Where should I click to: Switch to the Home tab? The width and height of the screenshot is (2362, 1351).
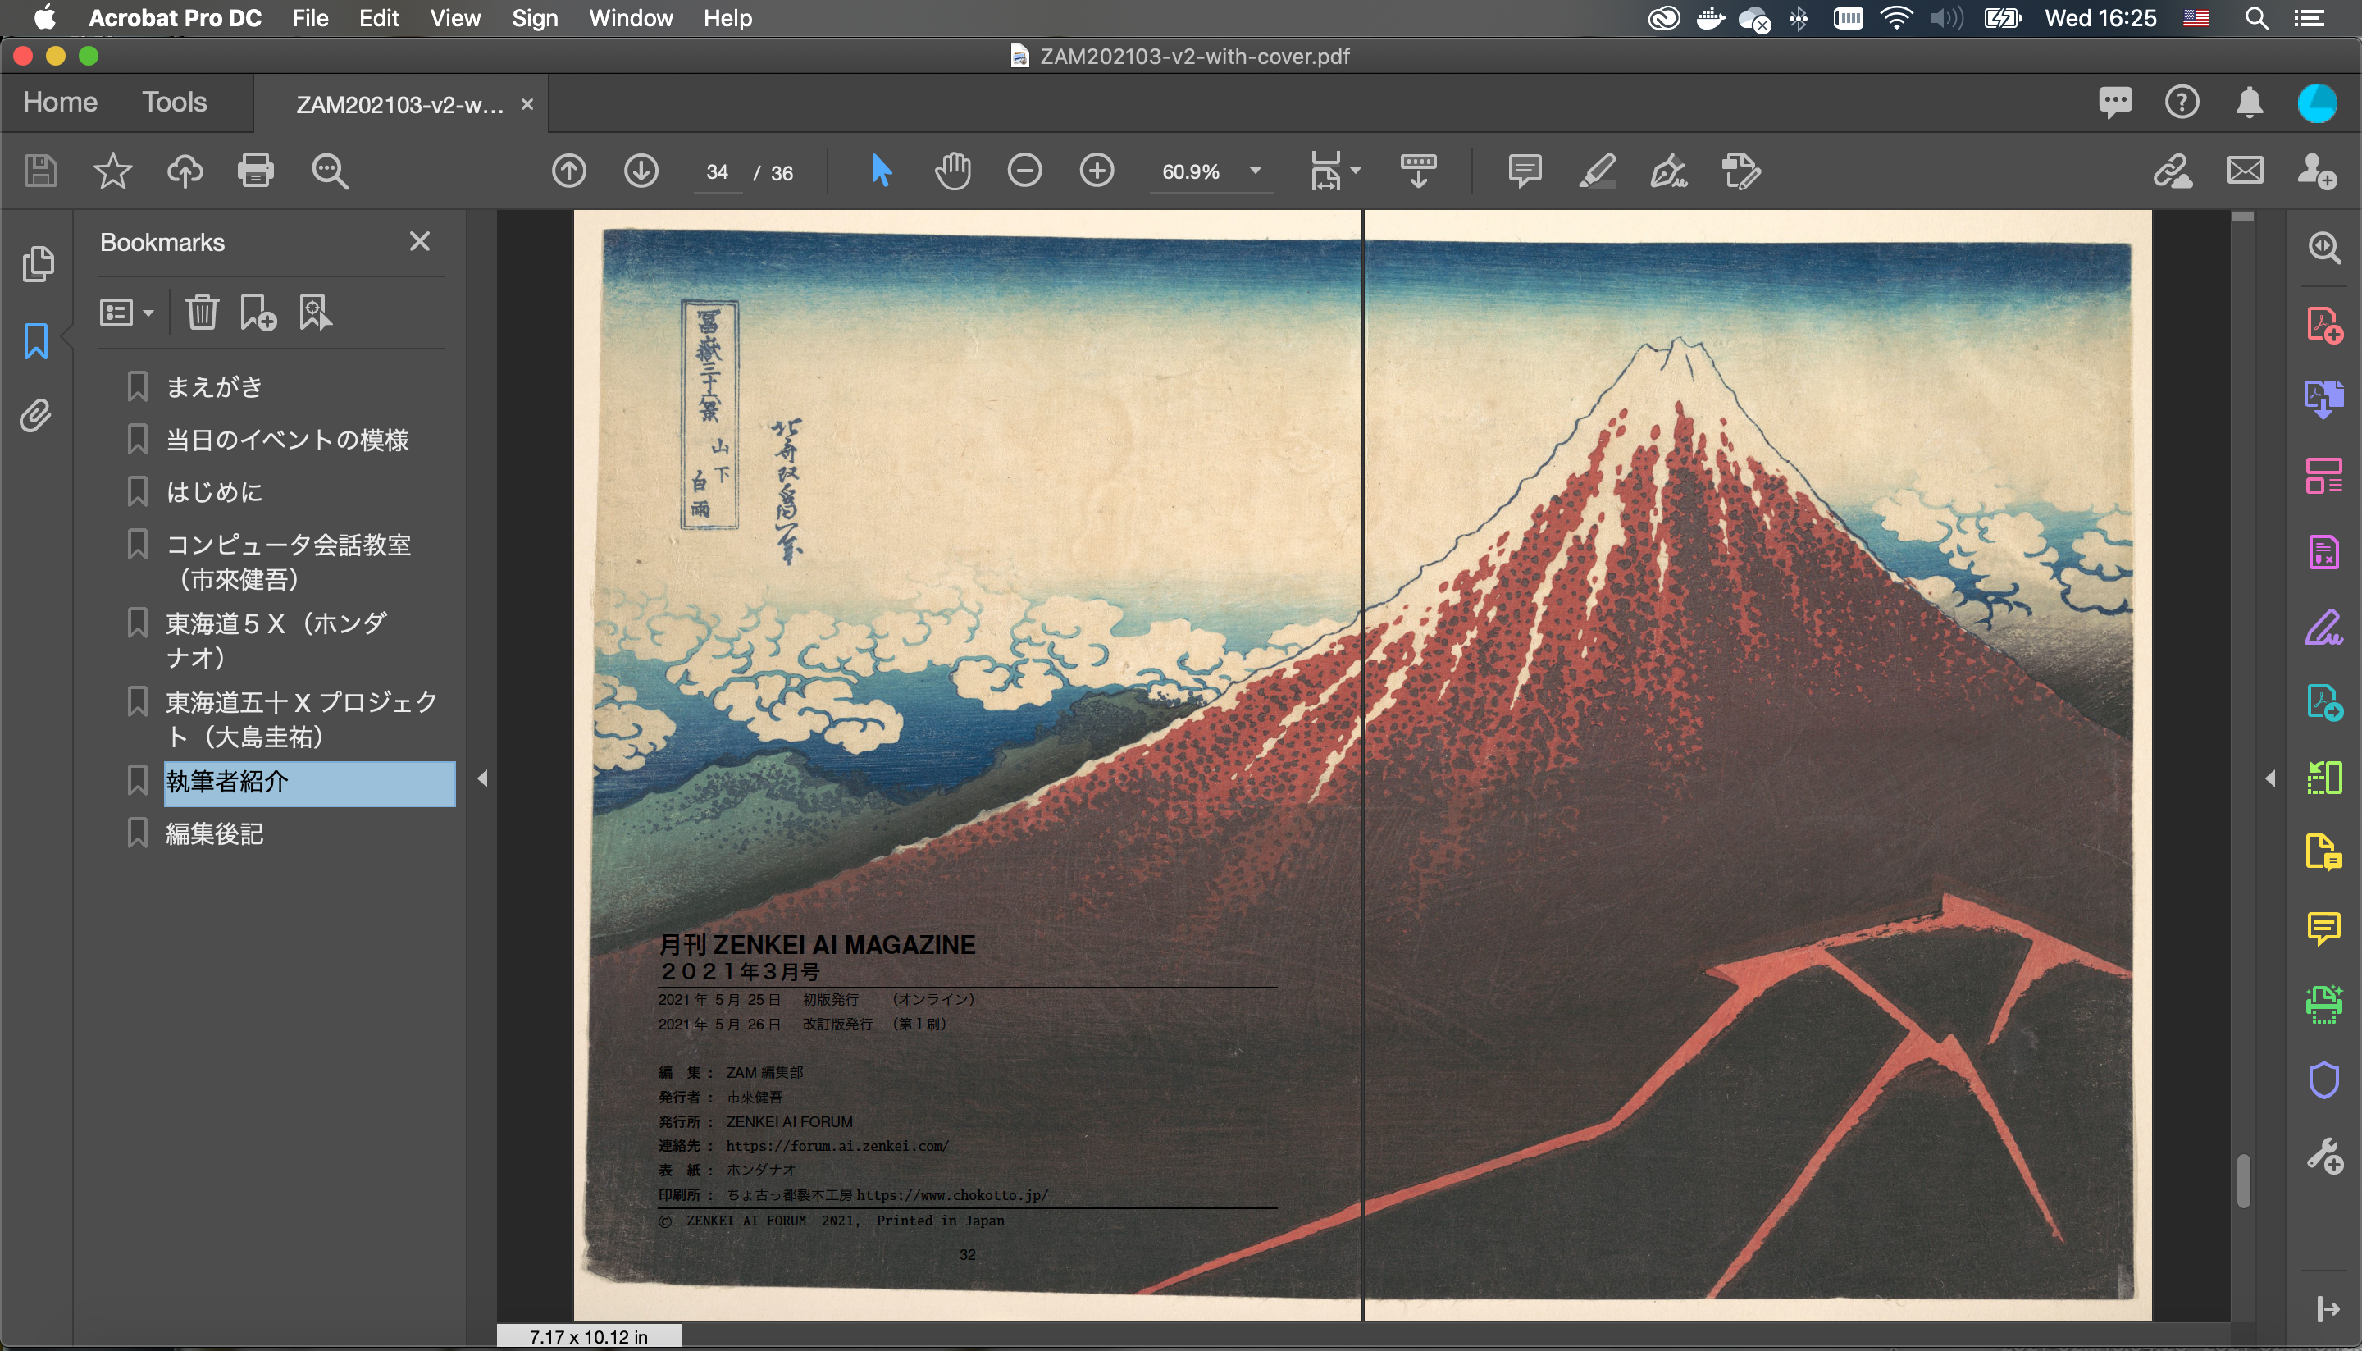point(61,102)
